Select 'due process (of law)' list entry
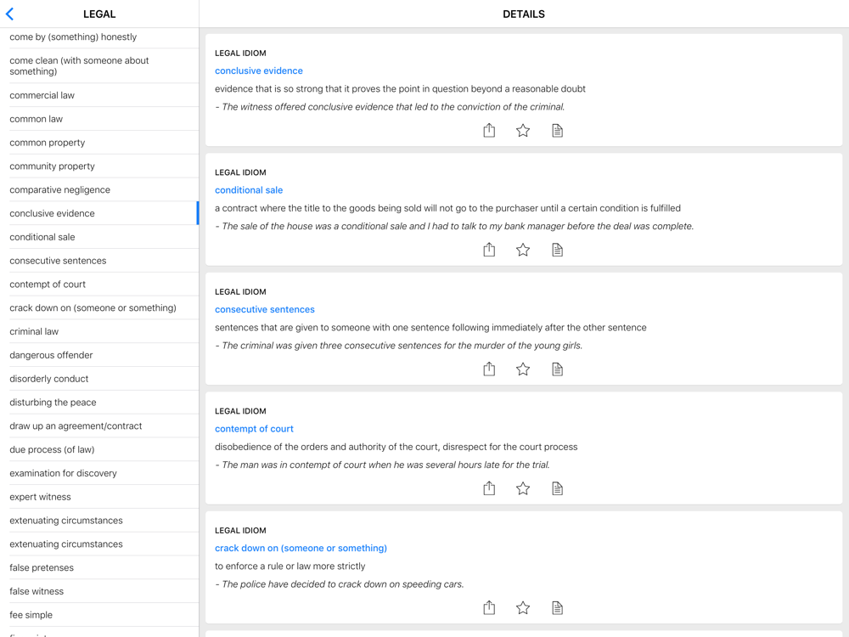The image size is (849, 637). (x=52, y=449)
